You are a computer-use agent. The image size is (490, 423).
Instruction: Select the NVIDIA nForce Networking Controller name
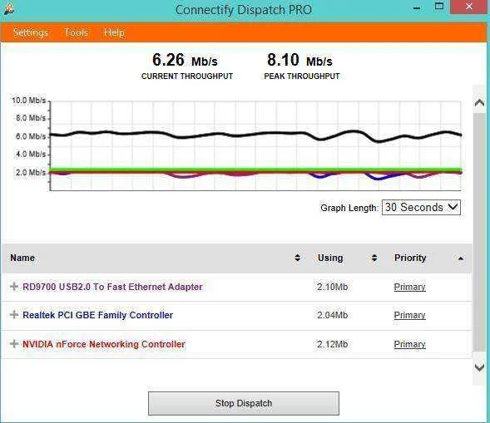coord(104,344)
